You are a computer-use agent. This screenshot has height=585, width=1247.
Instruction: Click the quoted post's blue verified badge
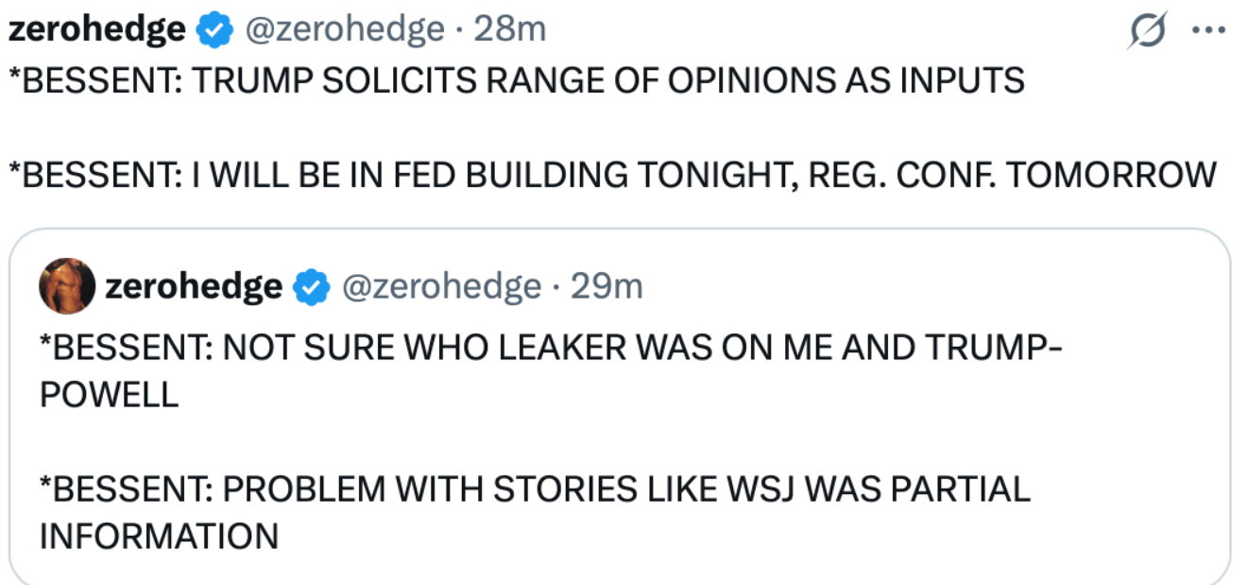pyautogui.click(x=310, y=286)
